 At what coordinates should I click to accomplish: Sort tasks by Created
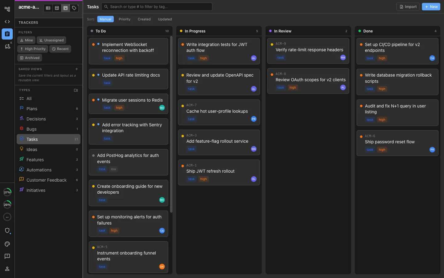[144, 19]
